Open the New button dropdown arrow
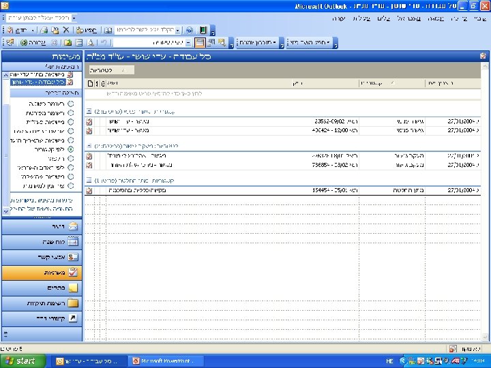This screenshot has height=368, width=491. pyautogui.click(x=32, y=31)
